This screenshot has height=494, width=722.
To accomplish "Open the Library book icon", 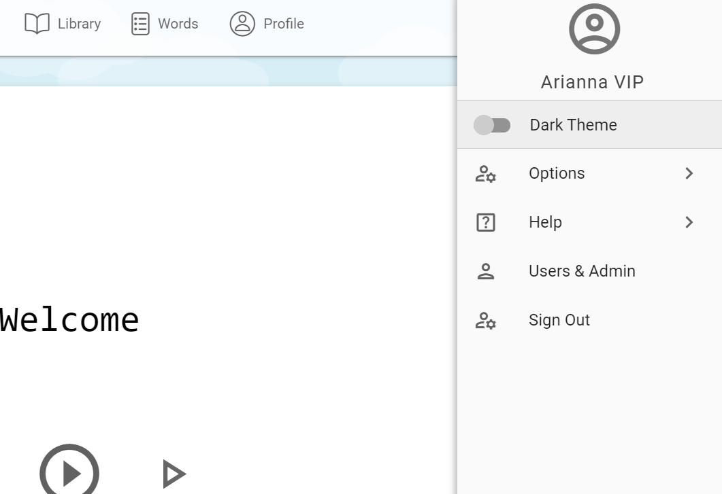I will tap(37, 24).
